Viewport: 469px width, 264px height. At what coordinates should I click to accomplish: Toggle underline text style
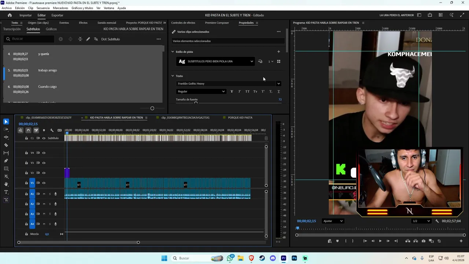278,91
